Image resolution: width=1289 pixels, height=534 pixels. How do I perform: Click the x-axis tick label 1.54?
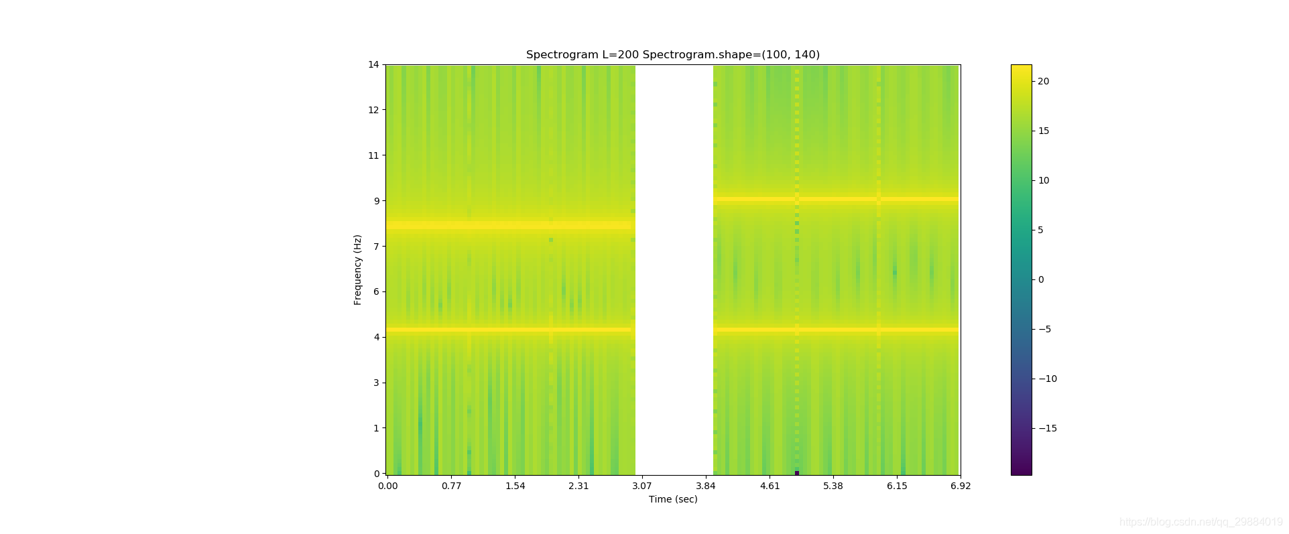(x=515, y=486)
